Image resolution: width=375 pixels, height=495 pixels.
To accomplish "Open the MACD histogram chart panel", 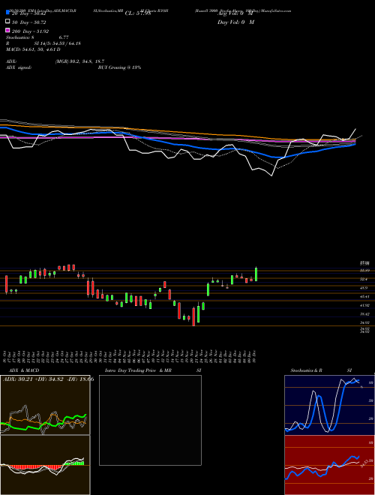I will (x=45, y=465).
